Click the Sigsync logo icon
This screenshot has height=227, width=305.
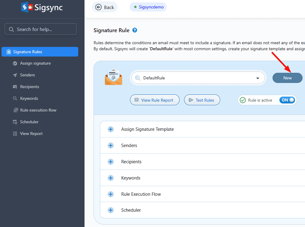click(27, 7)
